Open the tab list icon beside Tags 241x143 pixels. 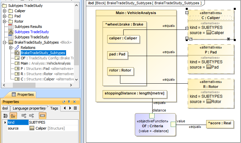[x=75, y=108]
